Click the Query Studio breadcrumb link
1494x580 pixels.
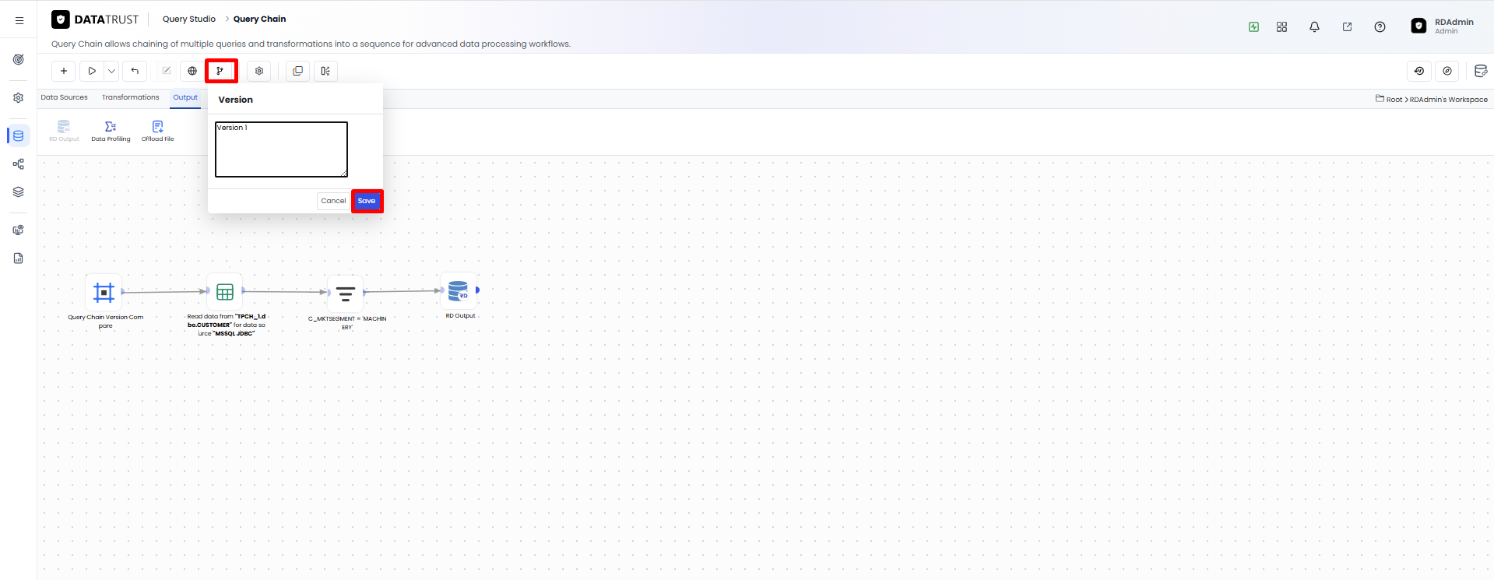coord(189,19)
